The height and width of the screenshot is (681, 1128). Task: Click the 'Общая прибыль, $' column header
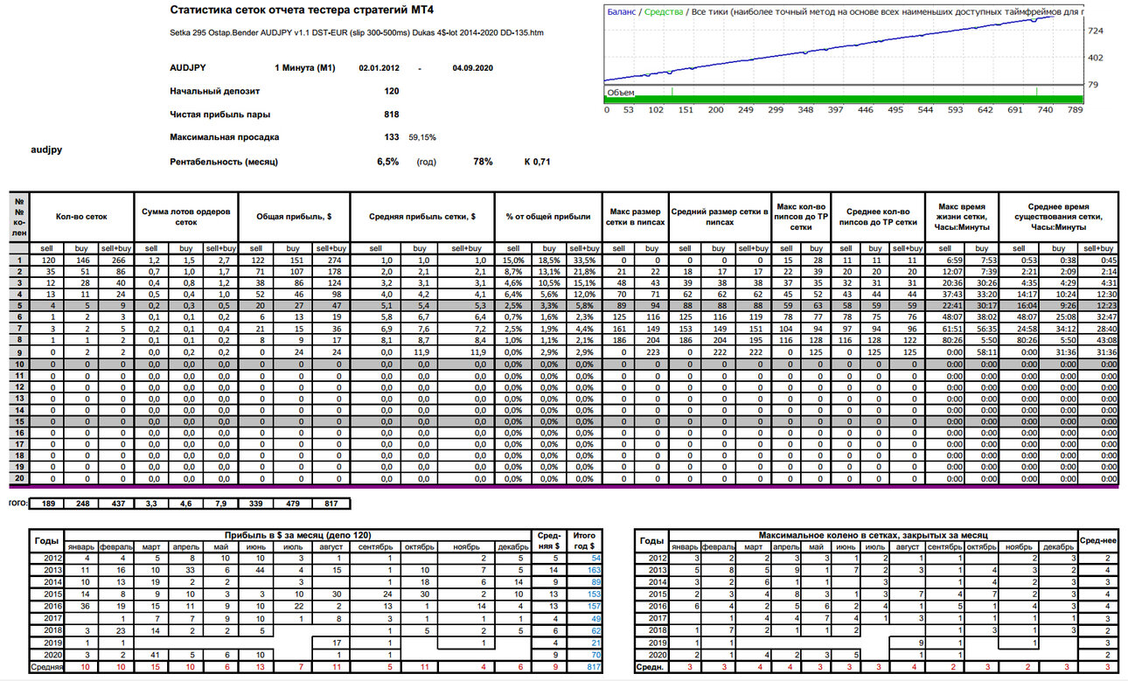(293, 216)
